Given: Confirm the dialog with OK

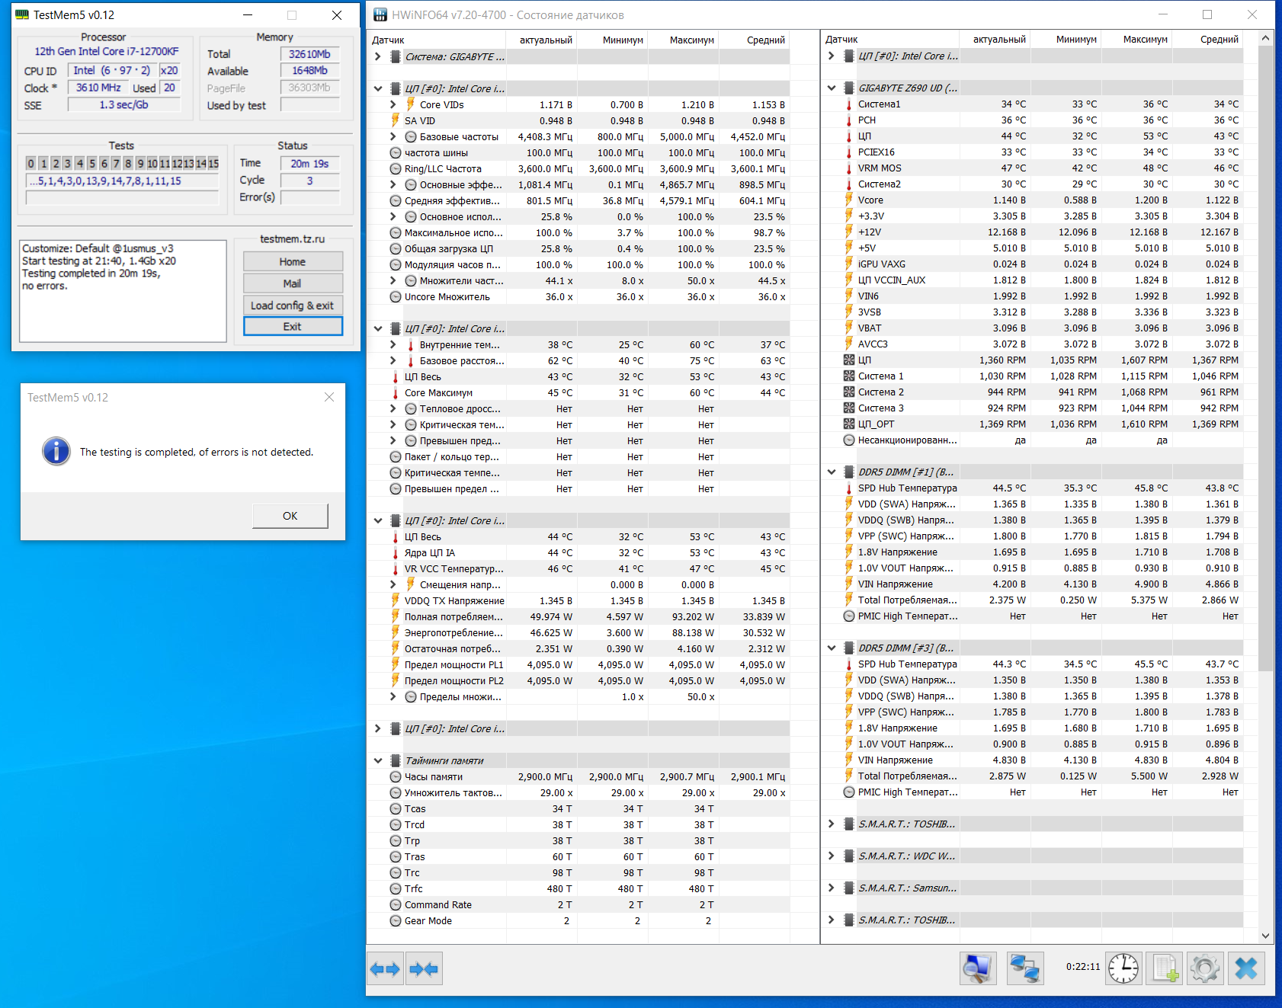Looking at the screenshot, I should (x=290, y=516).
